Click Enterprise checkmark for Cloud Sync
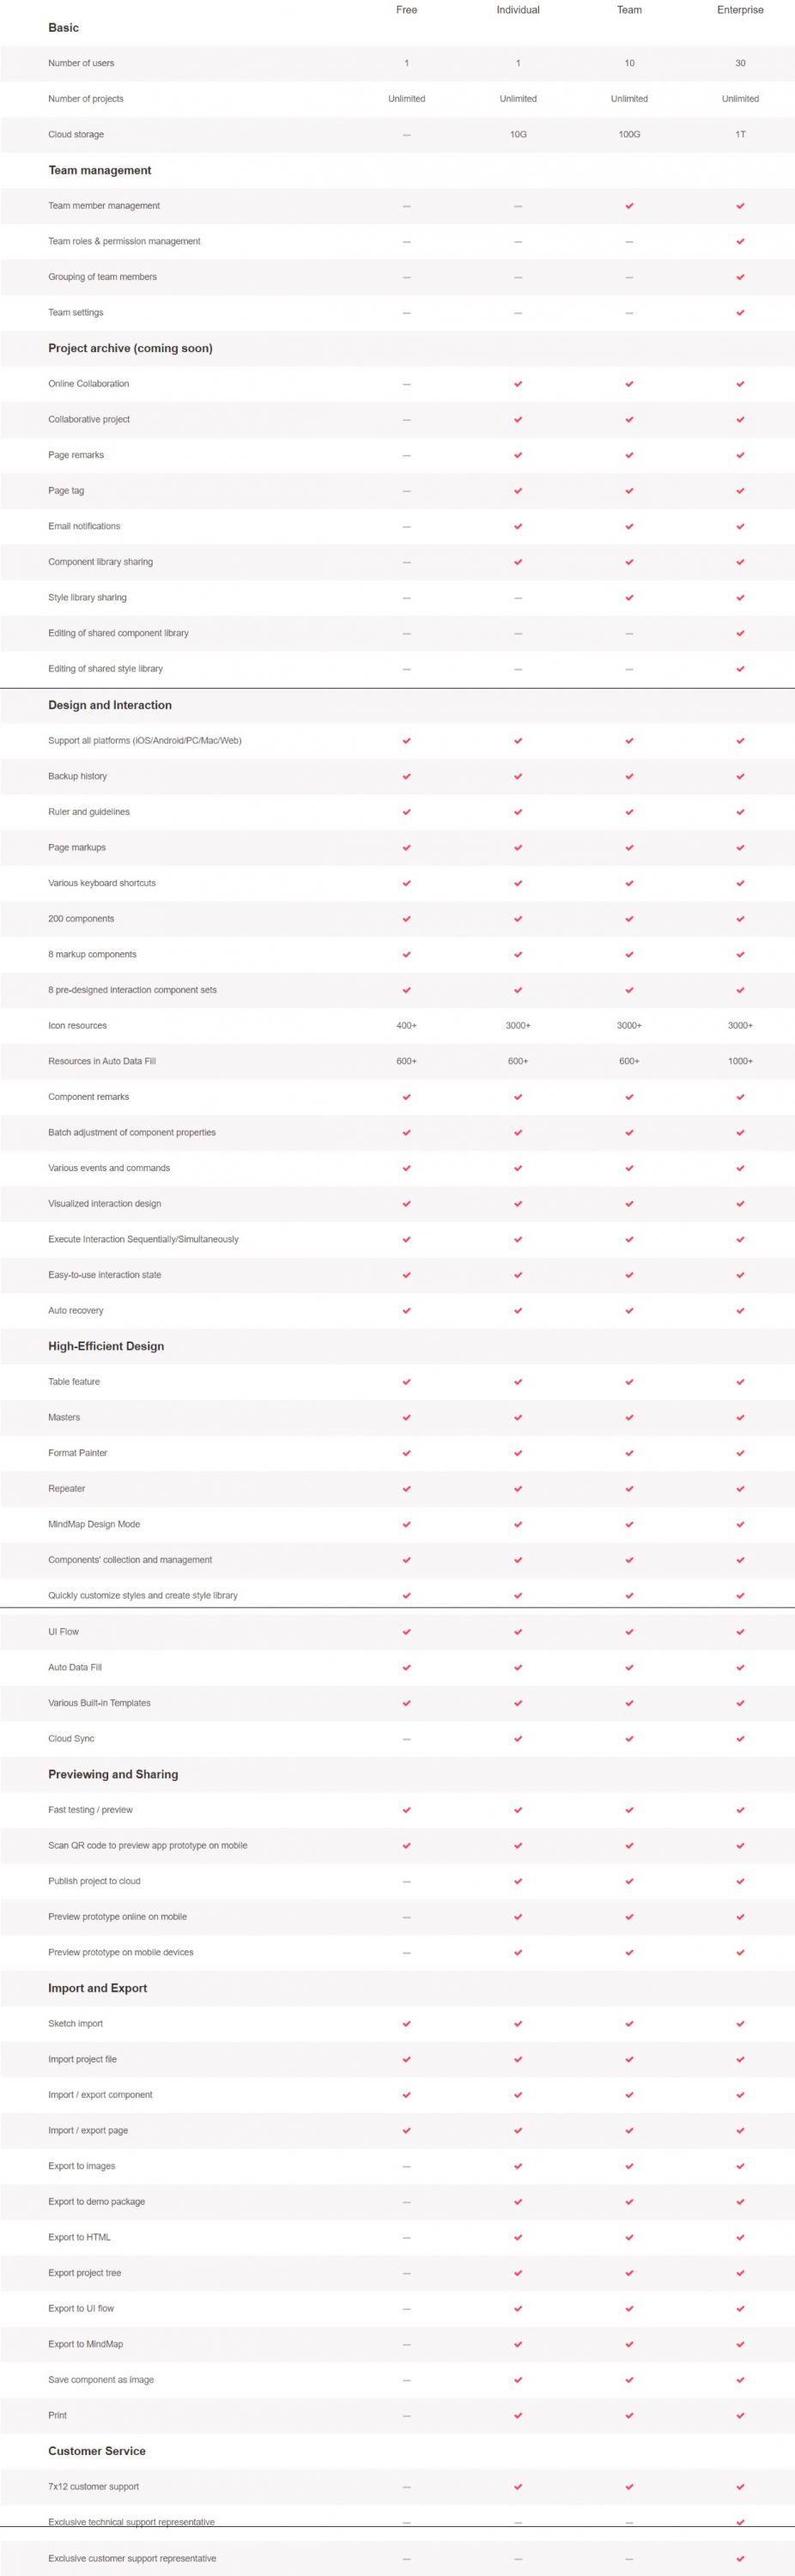 tap(740, 1738)
